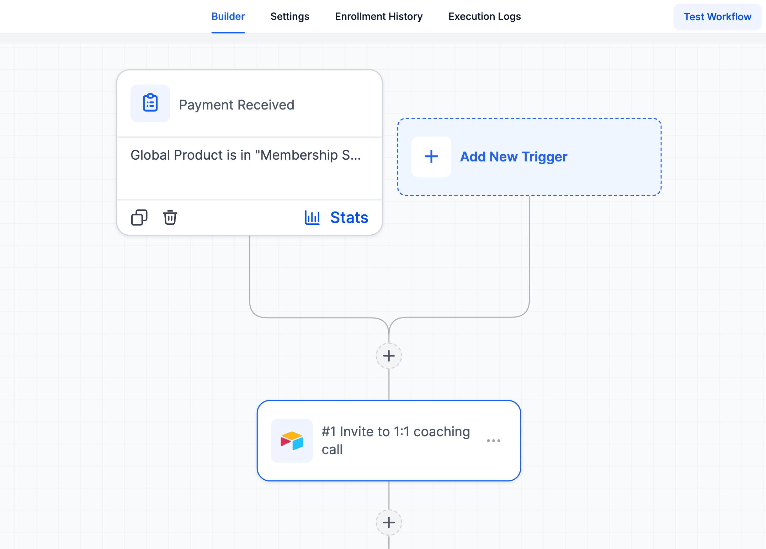This screenshot has width=766, height=549.
Task: Open the Settings tab
Action: point(289,16)
